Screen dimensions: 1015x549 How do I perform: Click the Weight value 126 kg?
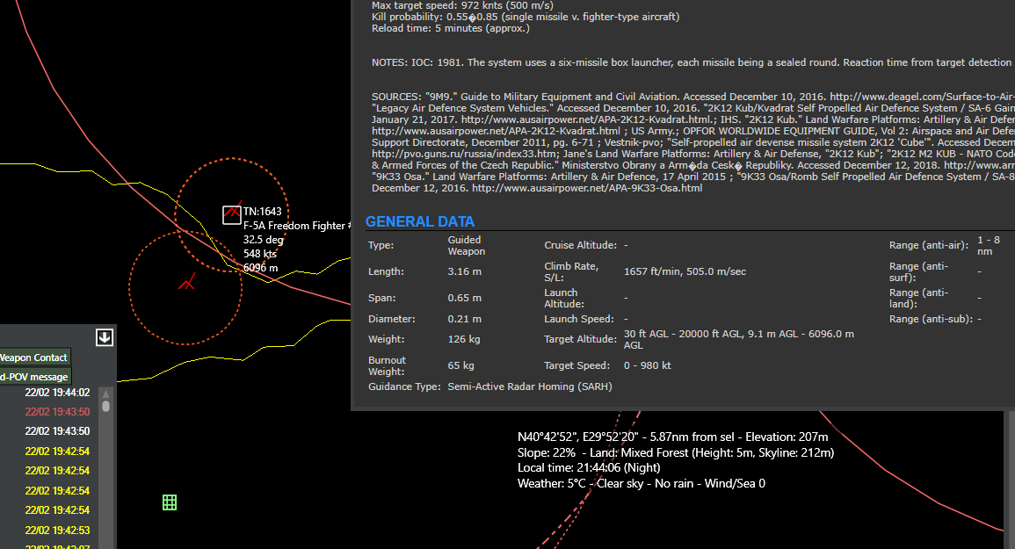pos(462,338)
